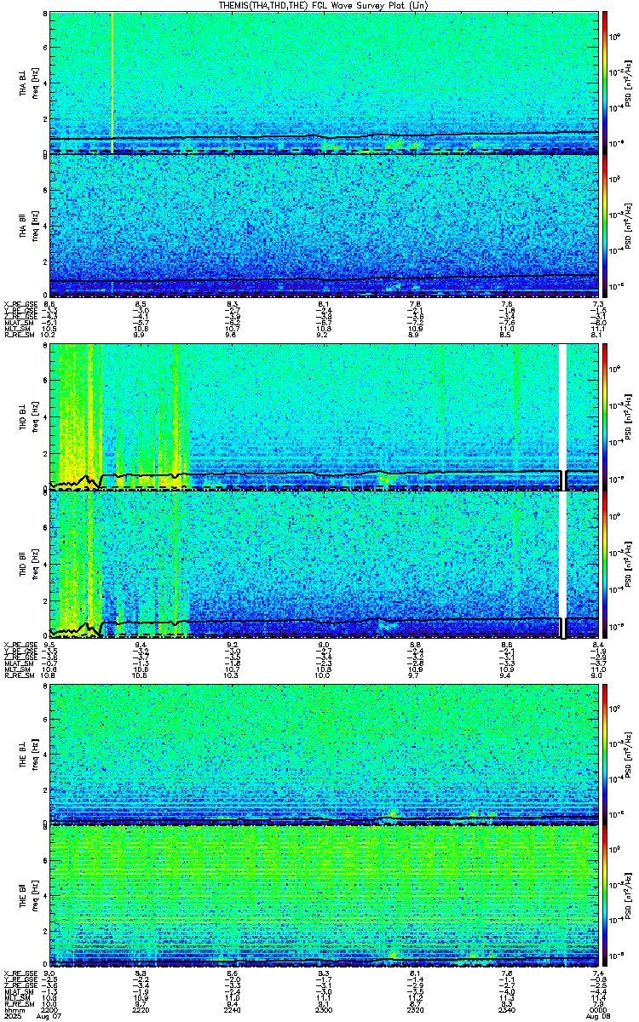Select the THE B-perpendicular spectrogram panel
The image size is (639, 1022).
[325, 754]
